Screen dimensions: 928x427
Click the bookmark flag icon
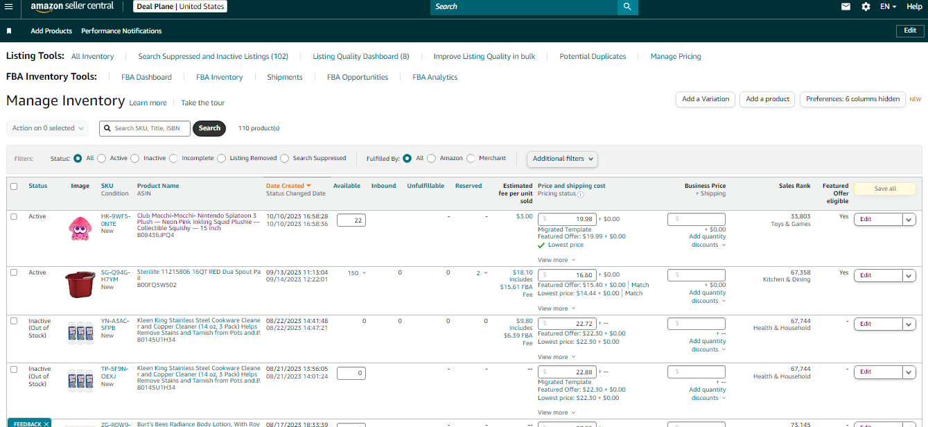tap(9, 31)
